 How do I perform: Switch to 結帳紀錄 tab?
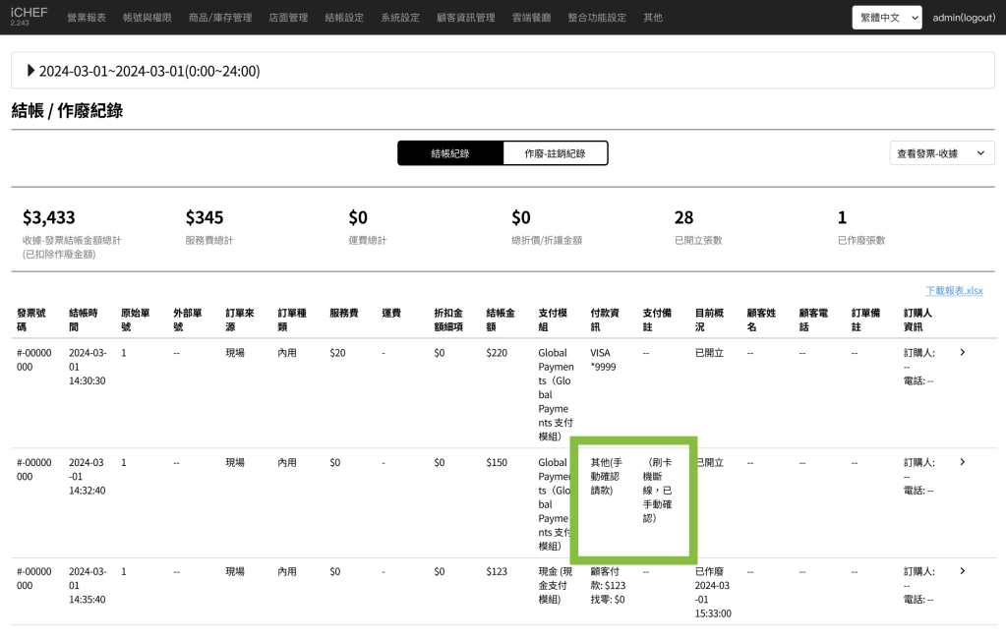450,153
